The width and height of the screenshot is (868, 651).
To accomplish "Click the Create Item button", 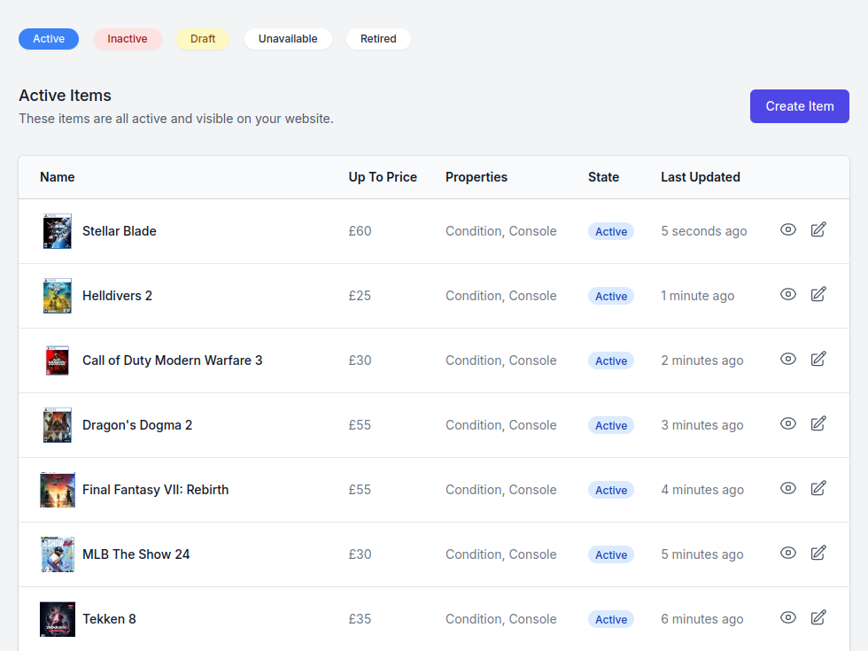I will coord(799,106).
